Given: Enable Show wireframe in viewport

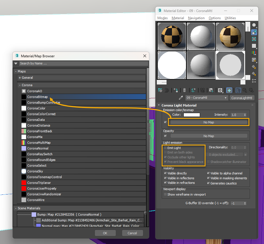Looking at the screenshot, I should (165, 194).
